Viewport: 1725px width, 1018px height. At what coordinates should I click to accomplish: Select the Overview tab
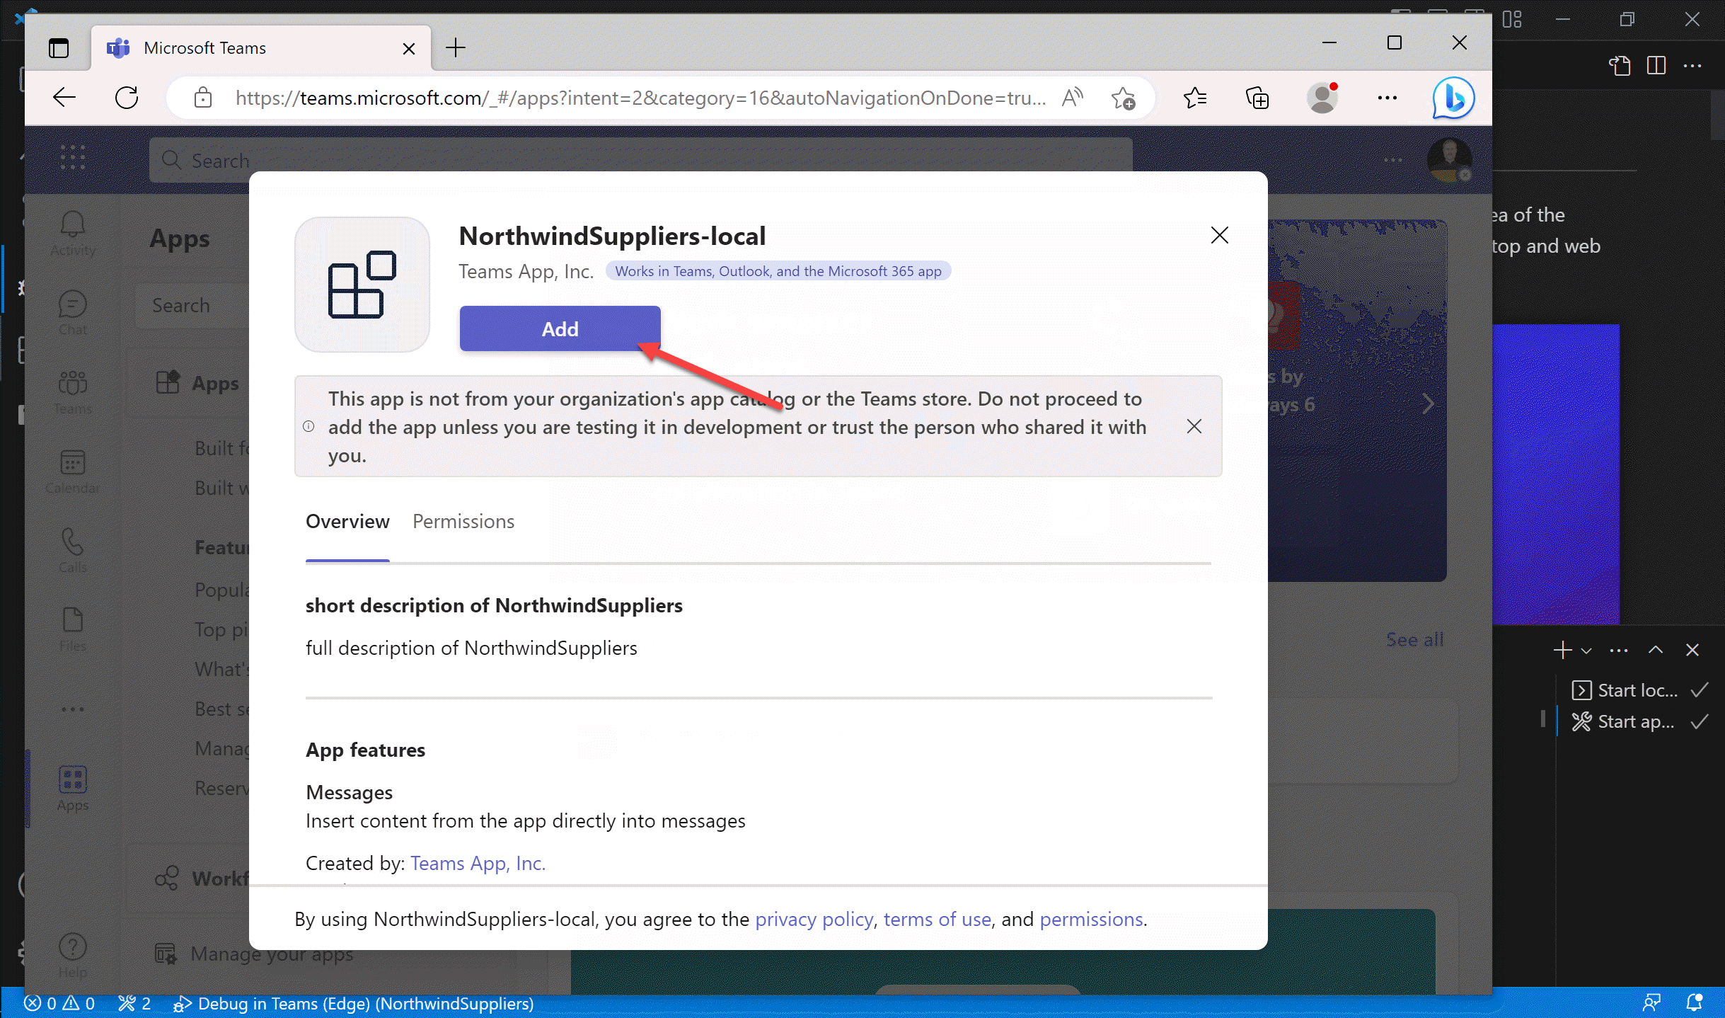point(347,521)
